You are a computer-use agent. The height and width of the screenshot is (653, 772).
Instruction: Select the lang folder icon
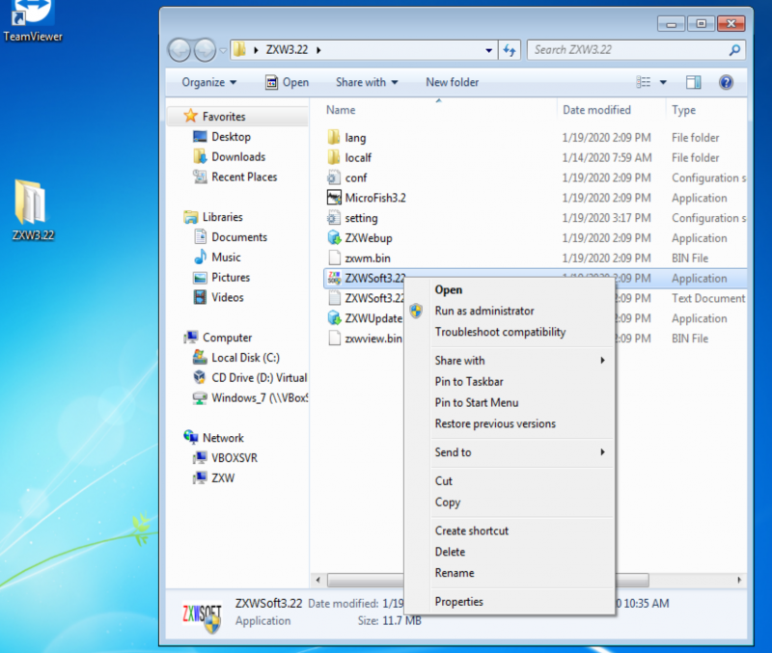[334, 137]
